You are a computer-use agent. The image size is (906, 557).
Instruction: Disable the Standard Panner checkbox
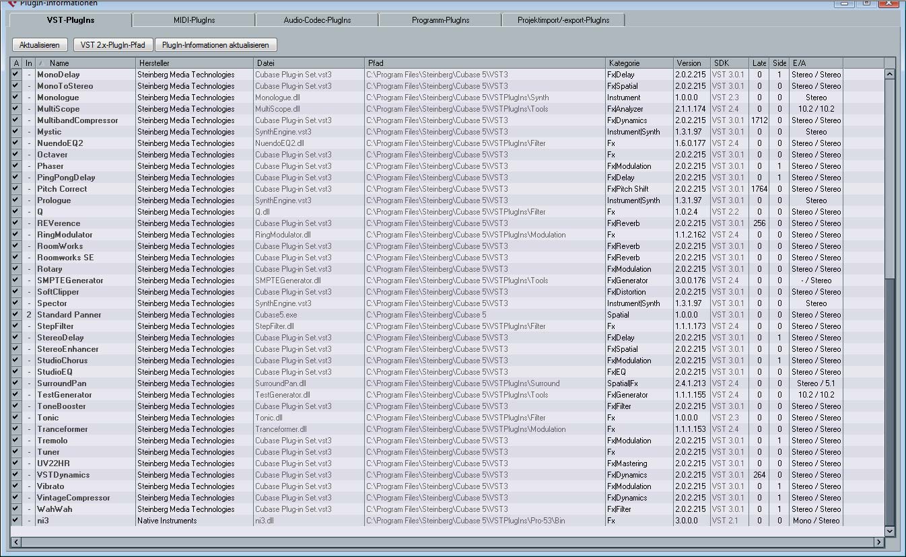(16, 315)
